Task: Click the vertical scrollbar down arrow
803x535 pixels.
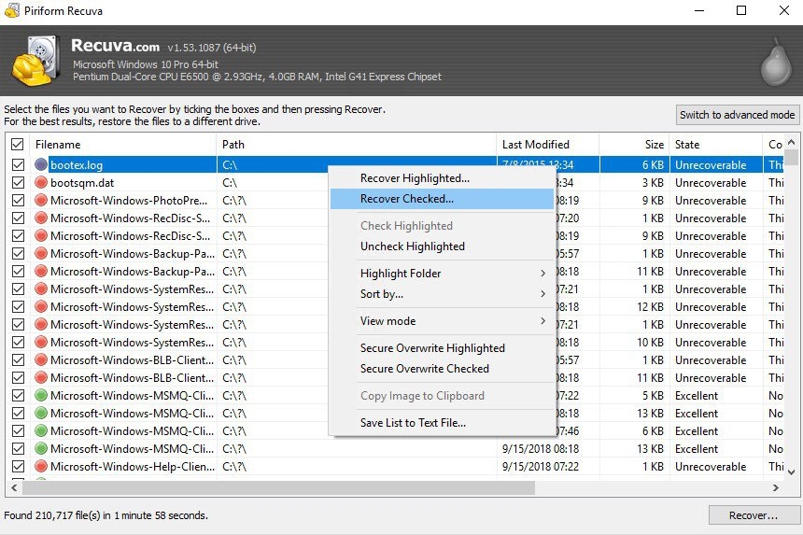Action: [791, 472]
